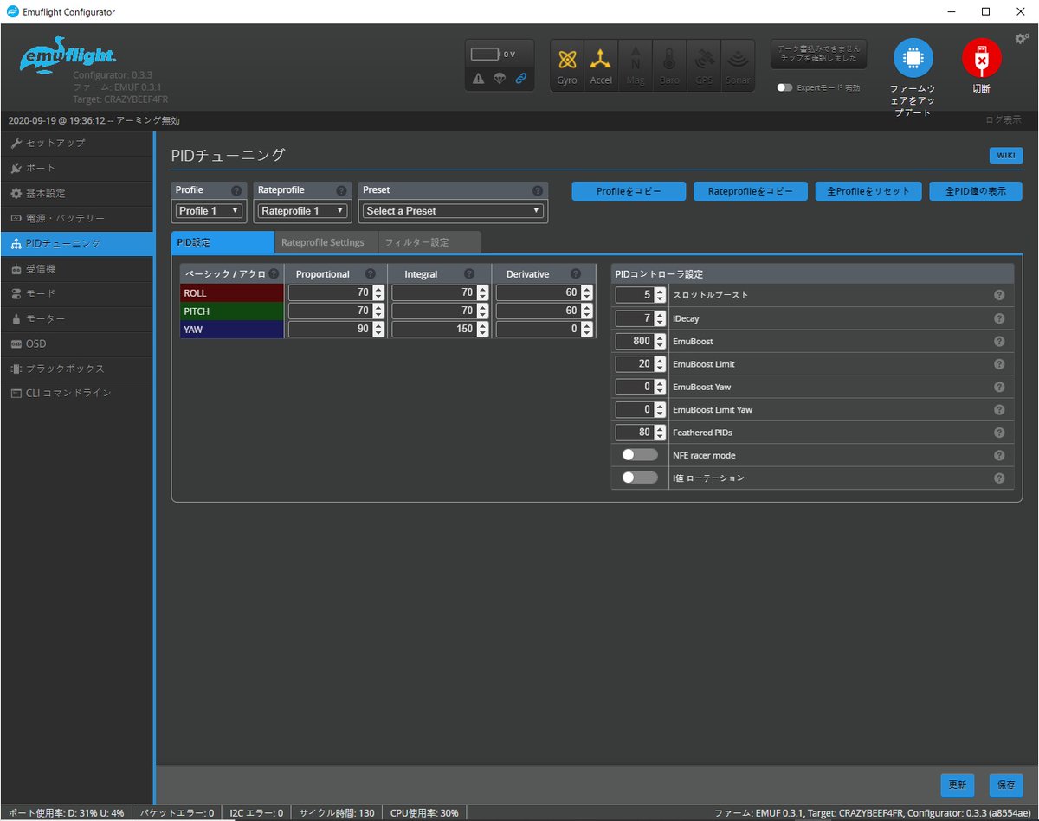Screen dimensions: 1039x821
Task: Click the 更新 refresh button
Action: coord(958,786)
